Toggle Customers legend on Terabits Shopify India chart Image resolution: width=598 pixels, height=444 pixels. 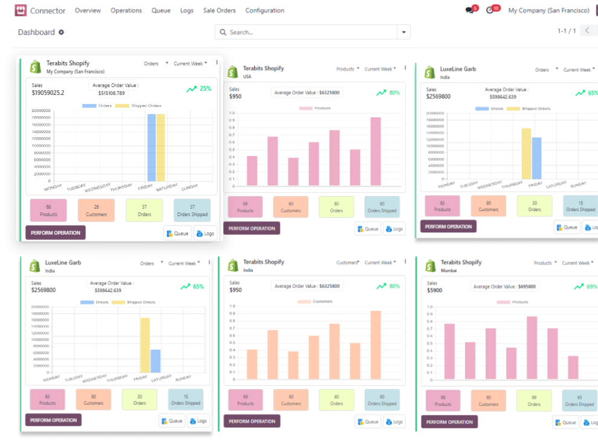[314, 302]
